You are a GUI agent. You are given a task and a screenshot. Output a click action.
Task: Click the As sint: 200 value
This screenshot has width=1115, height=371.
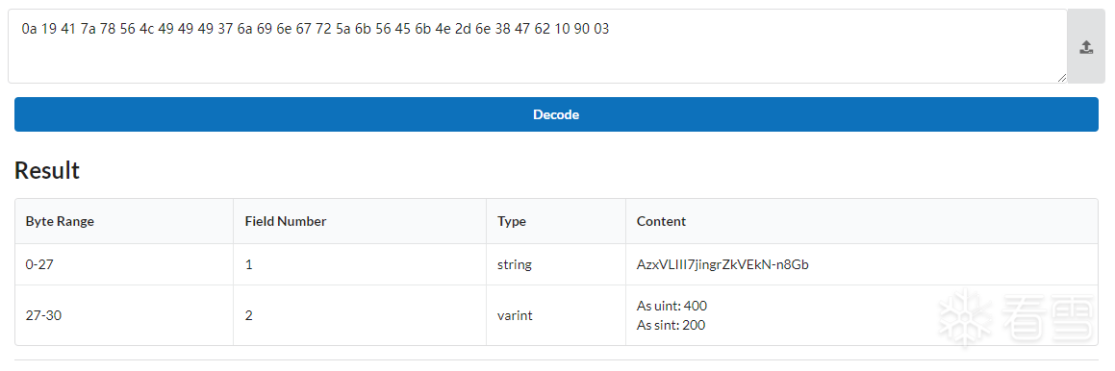[x=672, y=326]
